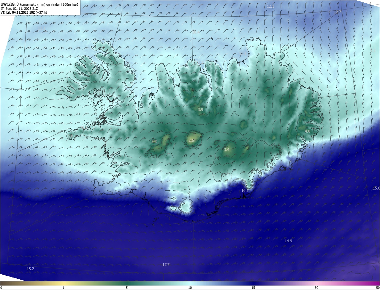
Task: Click the colorbar tick label 5
Action: click(x=127, y=288)
